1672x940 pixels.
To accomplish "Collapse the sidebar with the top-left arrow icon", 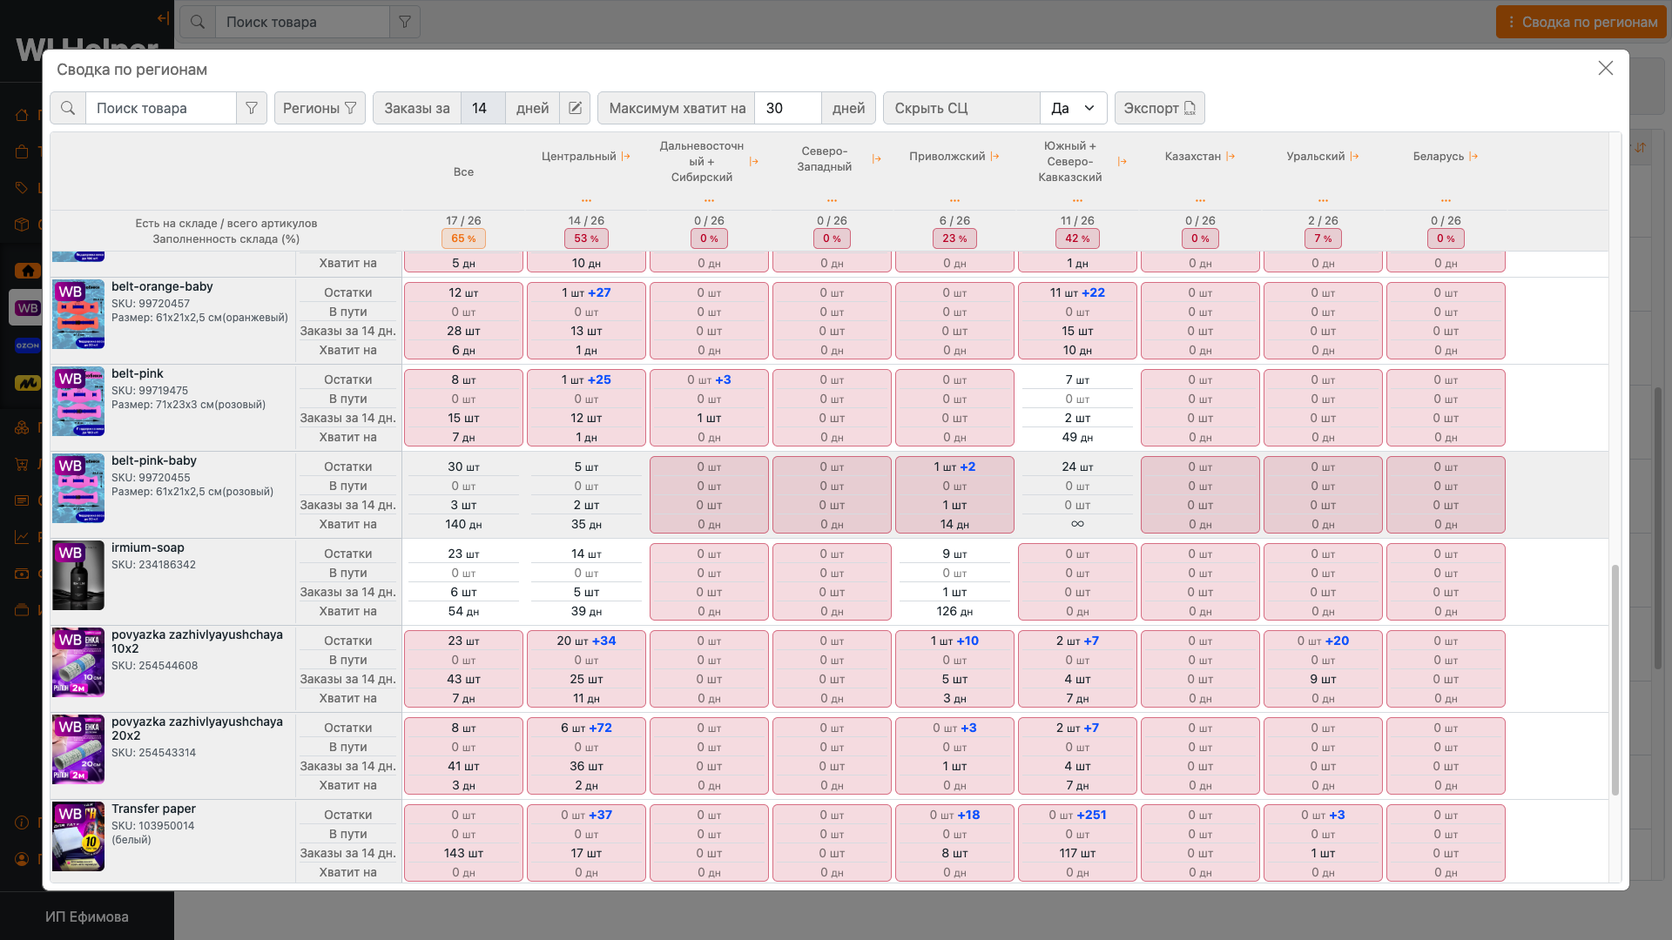I will [x=163, y=18].
